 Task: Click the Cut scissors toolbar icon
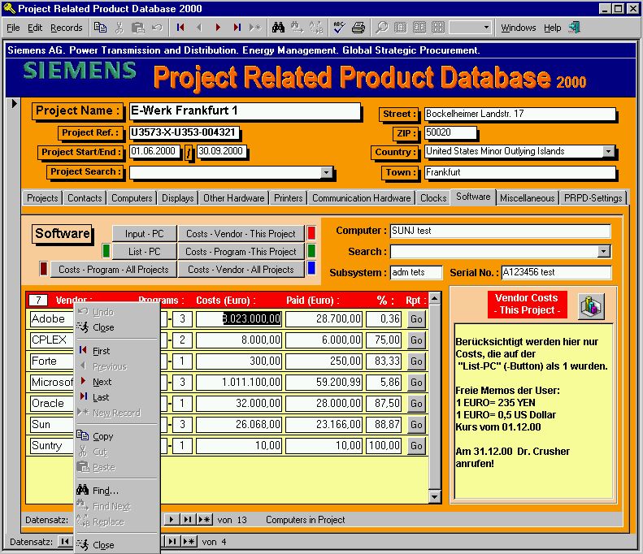[x=119, y=28]
